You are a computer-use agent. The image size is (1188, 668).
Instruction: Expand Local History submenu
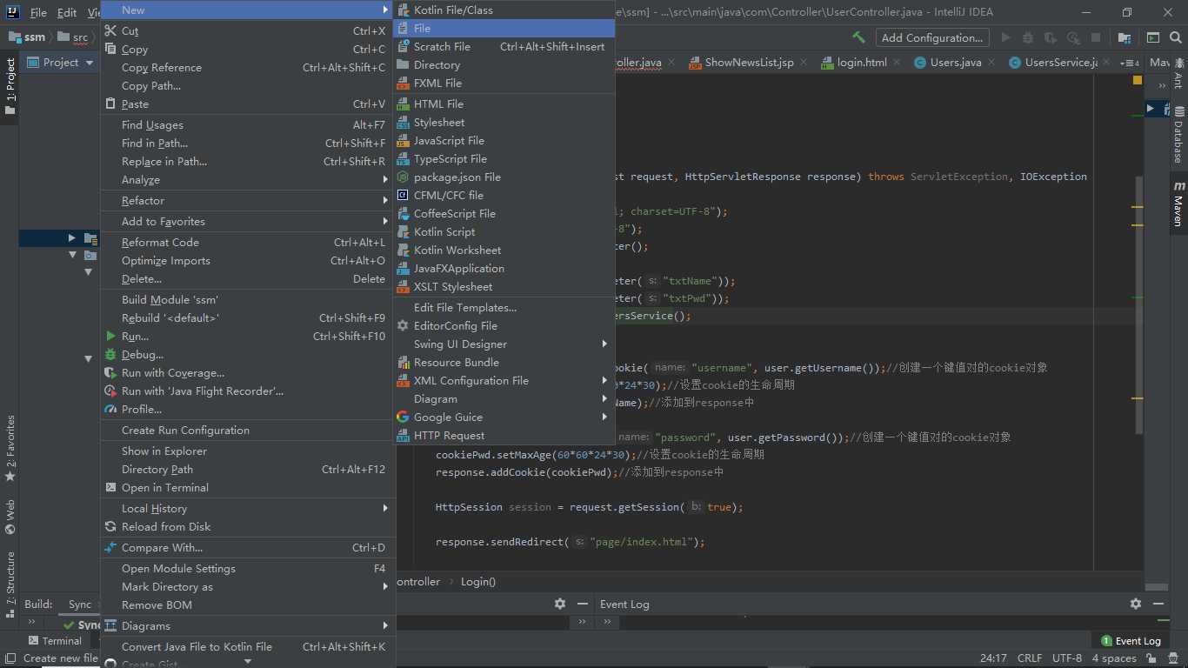click(248, 508)
